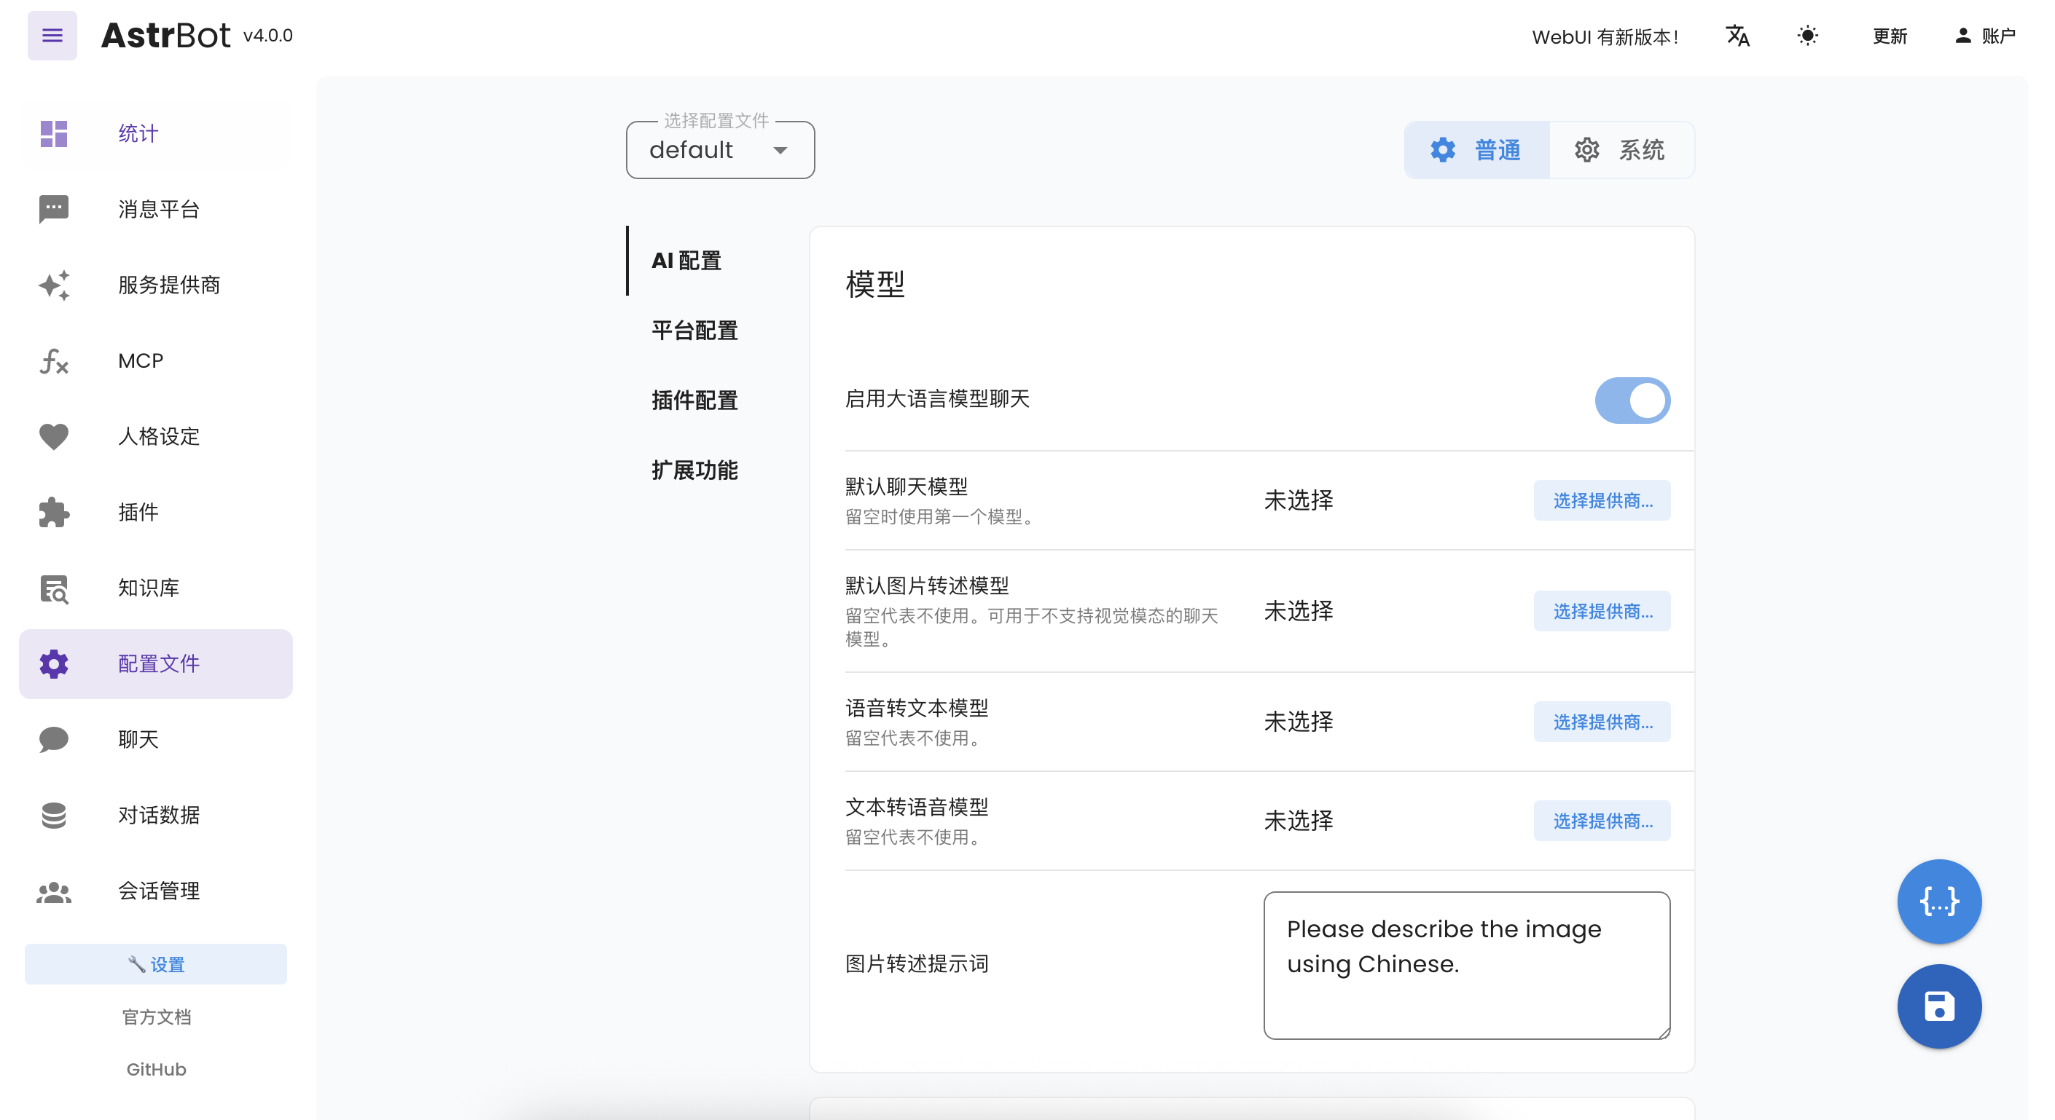
Task: Click the hamburger menu icon
Action: 52,35
